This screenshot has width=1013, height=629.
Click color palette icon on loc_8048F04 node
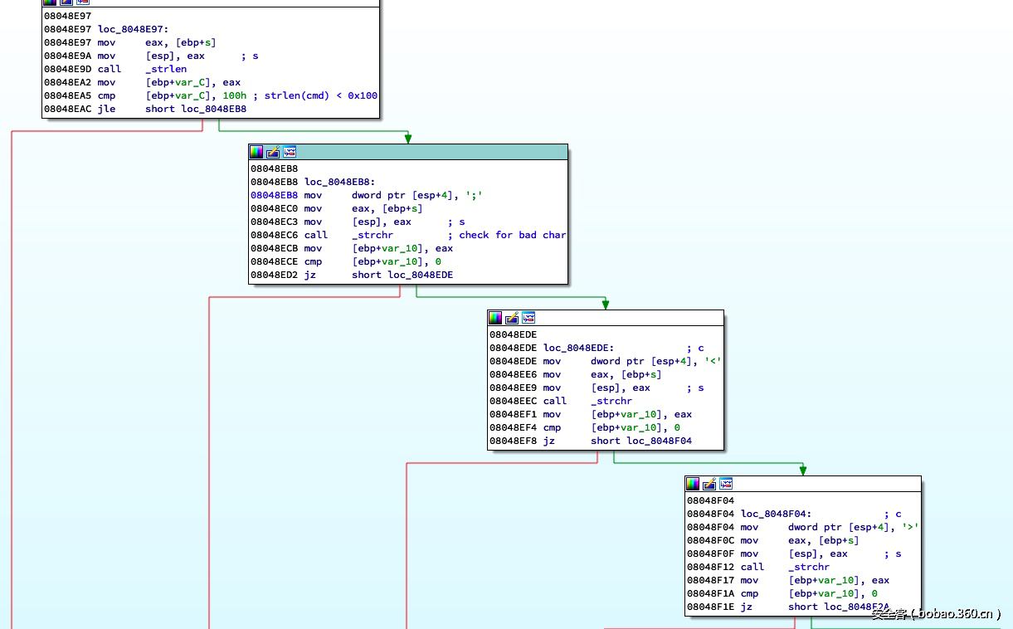click(693, 484)
